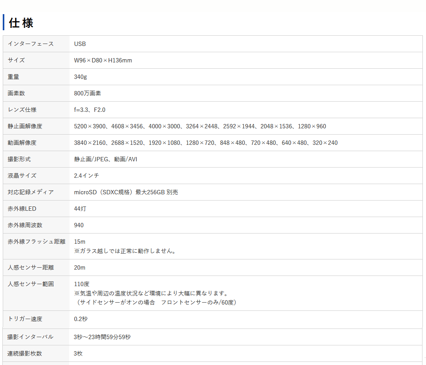Click the USB interface value
This screenshot has width=426, height=365.
click(80, 44)
